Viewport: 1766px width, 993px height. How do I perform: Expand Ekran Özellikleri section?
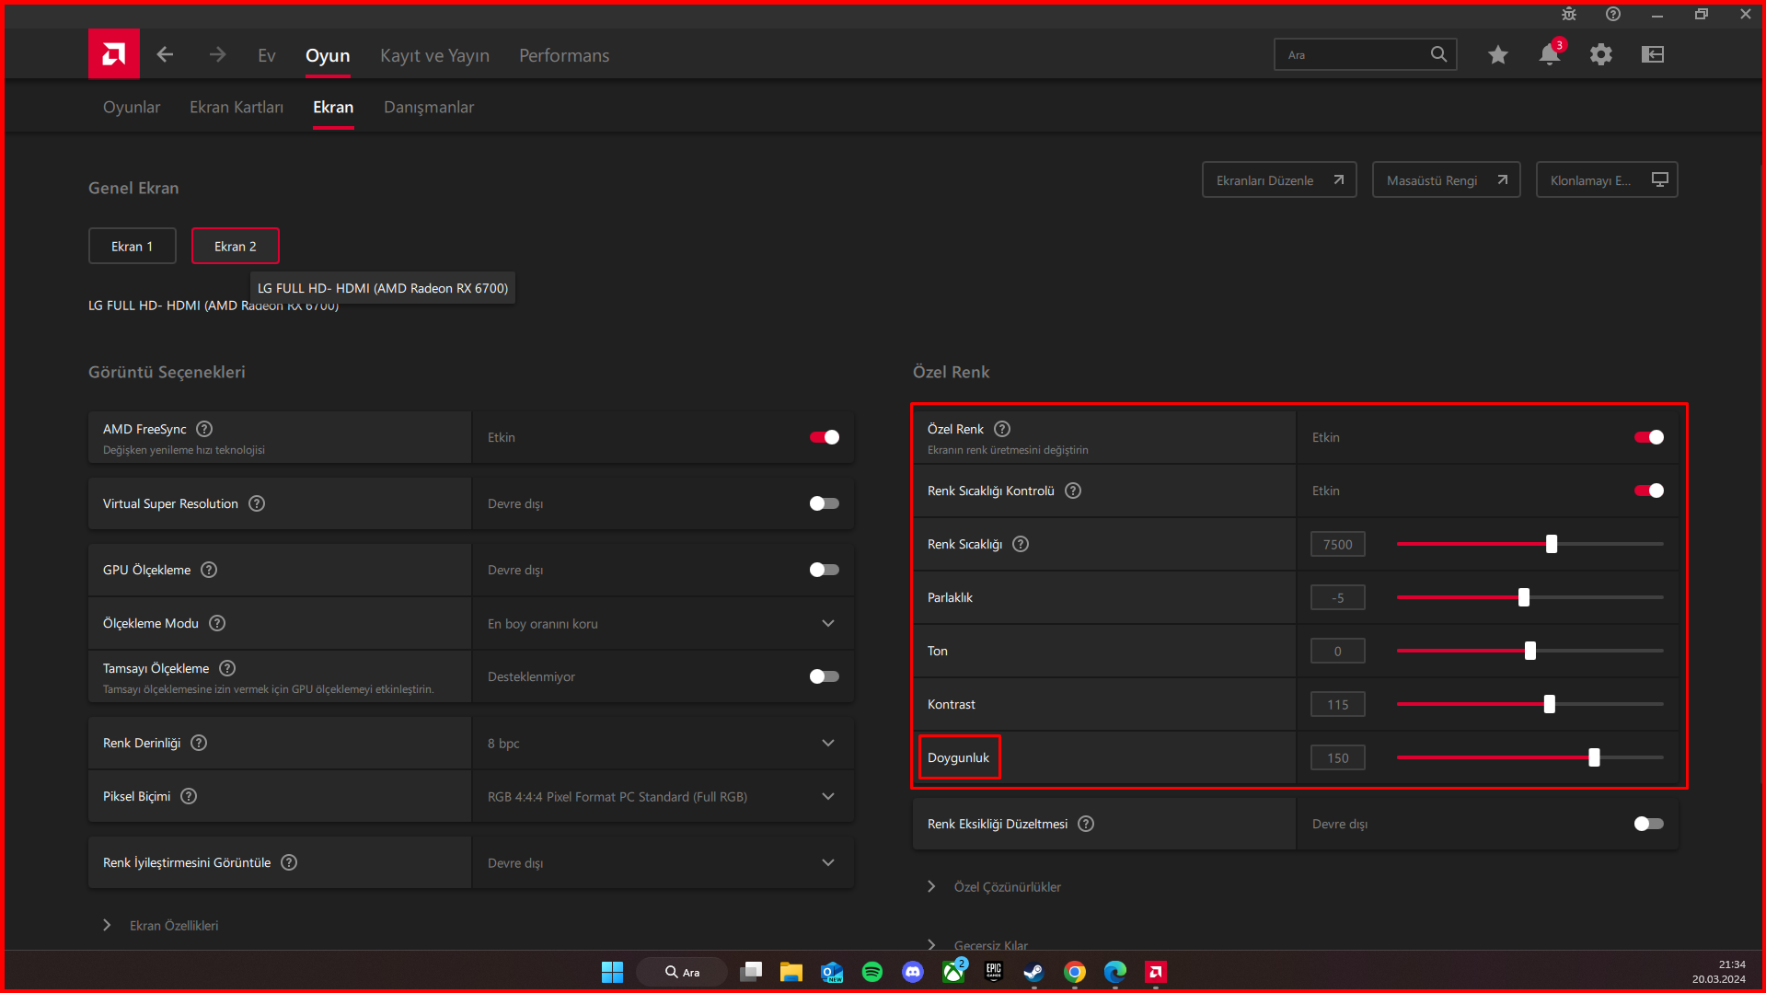click(x=161, y=925)
